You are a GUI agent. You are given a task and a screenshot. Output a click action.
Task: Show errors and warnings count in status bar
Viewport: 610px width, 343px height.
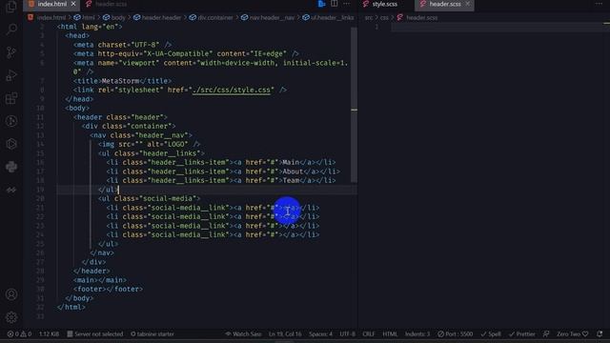[19, 333]
